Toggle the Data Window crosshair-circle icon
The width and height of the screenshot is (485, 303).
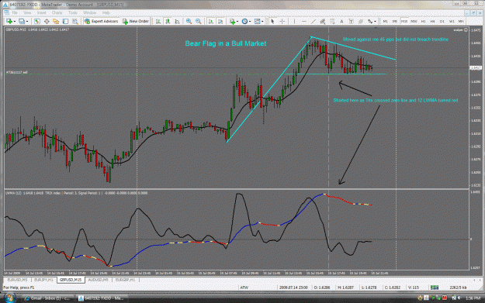coord(47,22)
